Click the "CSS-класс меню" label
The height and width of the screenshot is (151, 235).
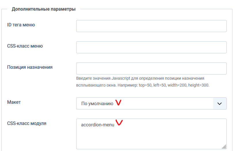click(x=25, y=46)
